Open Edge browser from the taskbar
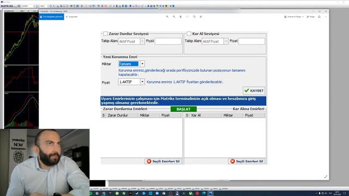349x196 pixels. [204, 193]
